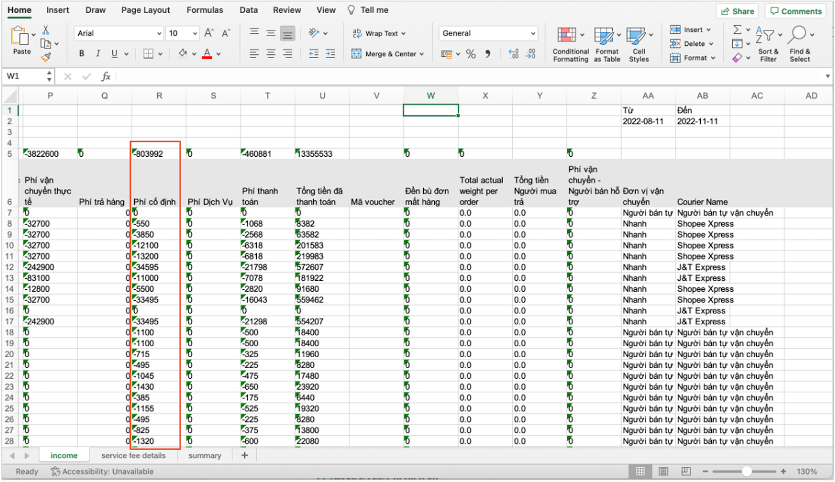Expand the Delete cells dropdown arrow
The height and width of the screenshot is (482, 835).
pos(711,44)
